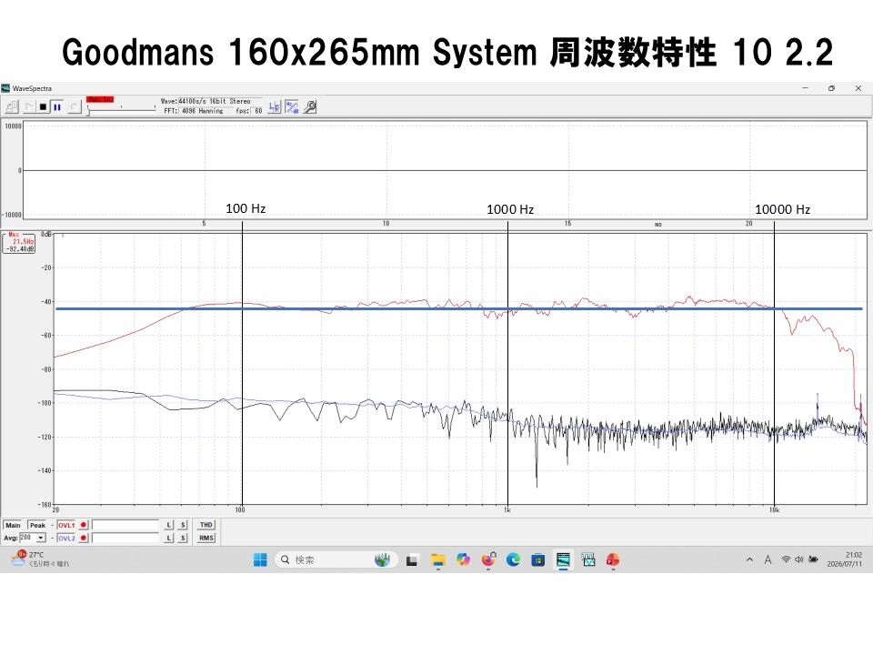Toggle the RMS measurement button
Viewport: 873px width, 655px height.
[206, 538]
